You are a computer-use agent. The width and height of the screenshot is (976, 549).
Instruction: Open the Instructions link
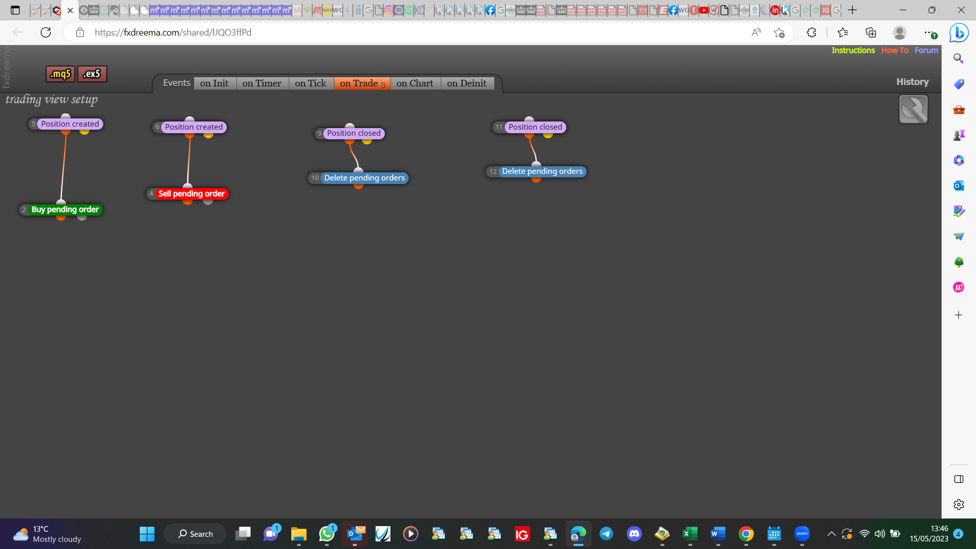(x=853, y=50)
